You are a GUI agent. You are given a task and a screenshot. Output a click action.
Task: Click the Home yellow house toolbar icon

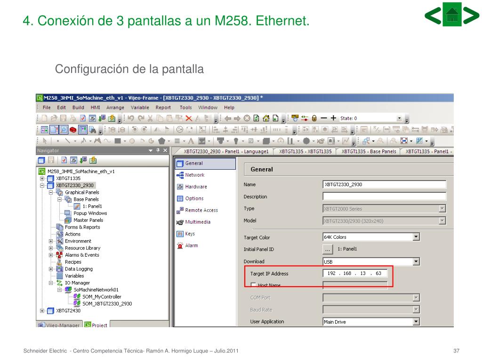point(266,118)
